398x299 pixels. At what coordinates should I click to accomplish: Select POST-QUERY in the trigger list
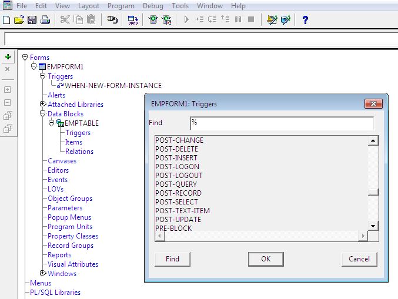[176, 184]
